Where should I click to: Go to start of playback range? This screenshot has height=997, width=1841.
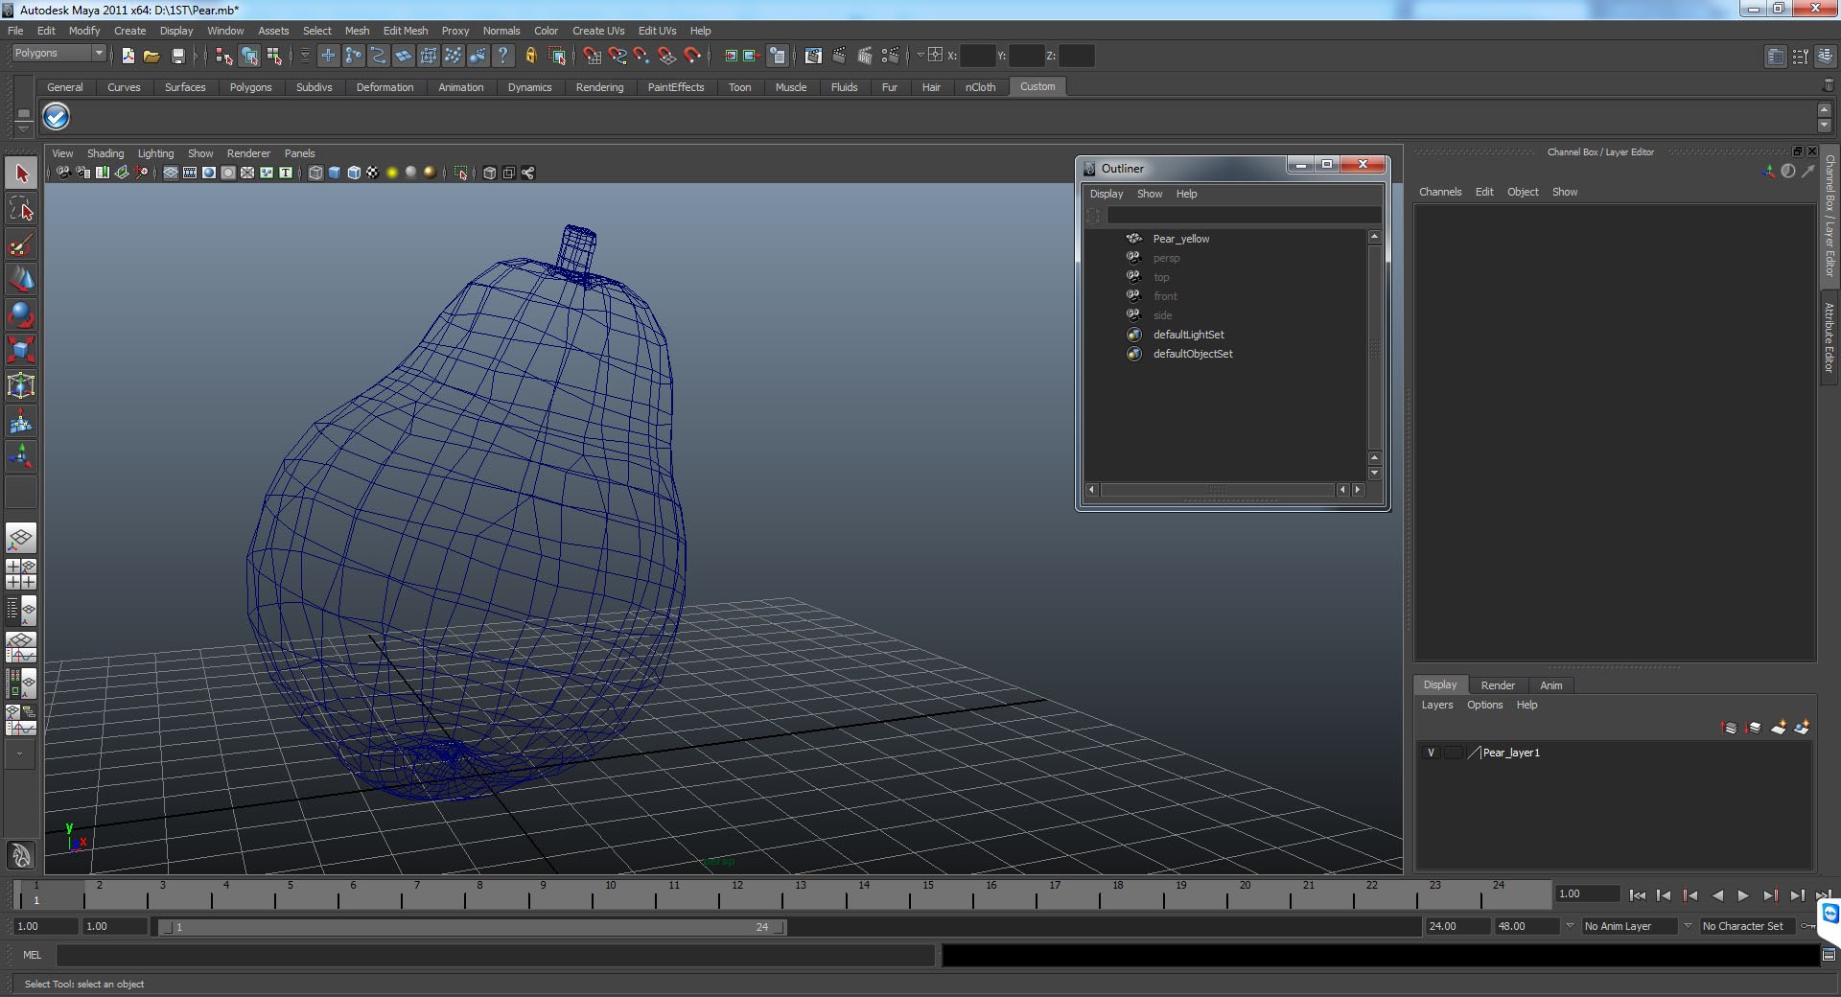(x=1637, y=895)
